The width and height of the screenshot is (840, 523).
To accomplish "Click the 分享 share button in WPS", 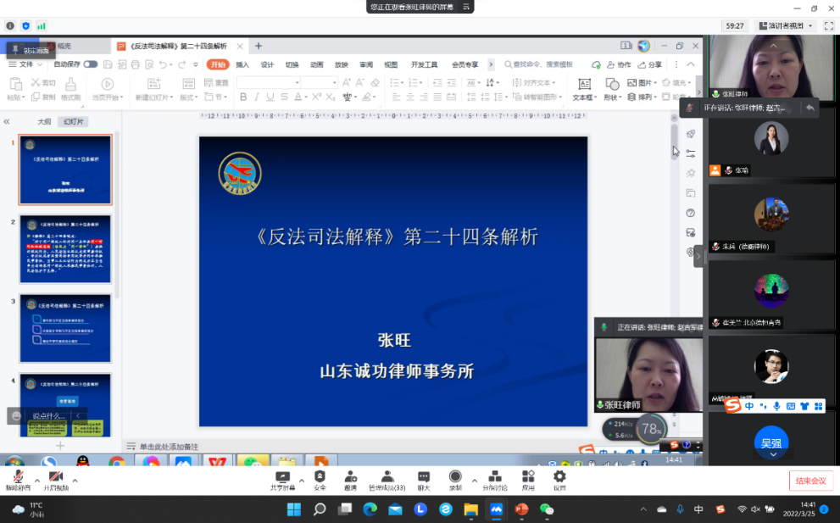I will (x=650, y=64).
